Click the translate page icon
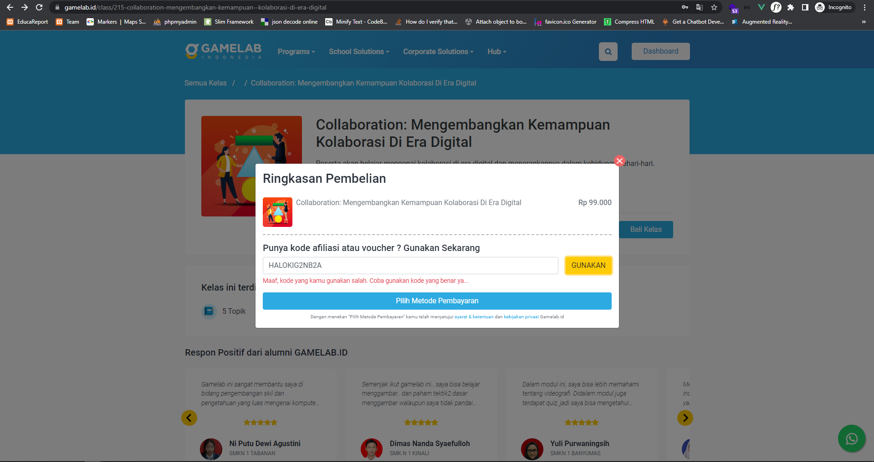Screen dimensions: 874x462 [700, 7]
